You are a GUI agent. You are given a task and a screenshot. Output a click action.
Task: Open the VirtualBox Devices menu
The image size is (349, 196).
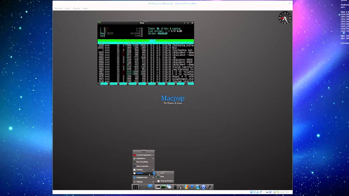click(x=76, y=8)
